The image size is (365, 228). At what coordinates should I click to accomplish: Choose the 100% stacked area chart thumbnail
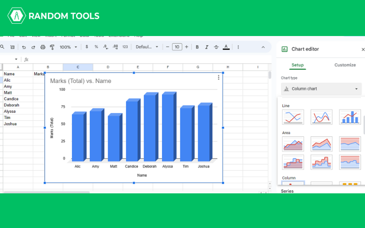350,144
